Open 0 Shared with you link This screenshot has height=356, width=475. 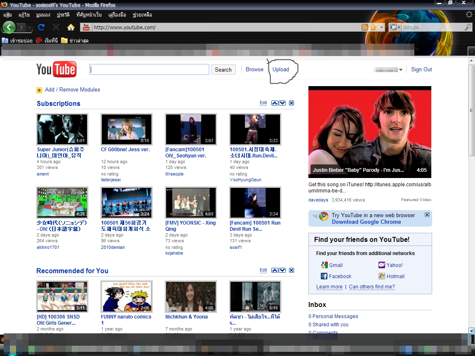click(328, 325)
